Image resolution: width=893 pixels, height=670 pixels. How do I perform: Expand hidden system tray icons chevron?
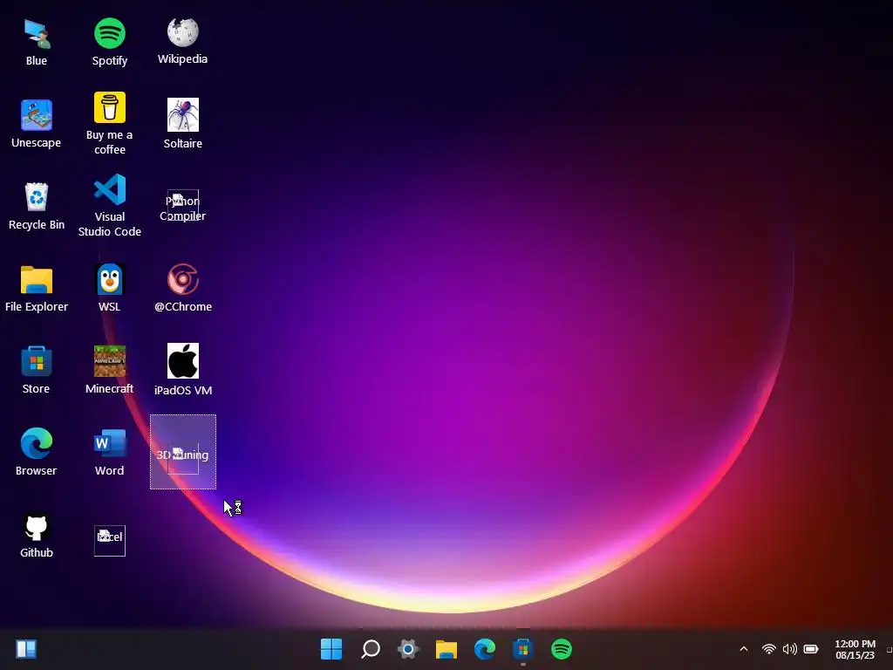point(743,649)
